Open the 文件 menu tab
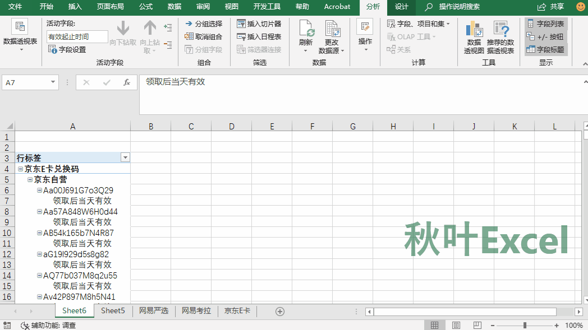588x330 pixels. pyautogui.click(x=15, y=7)
